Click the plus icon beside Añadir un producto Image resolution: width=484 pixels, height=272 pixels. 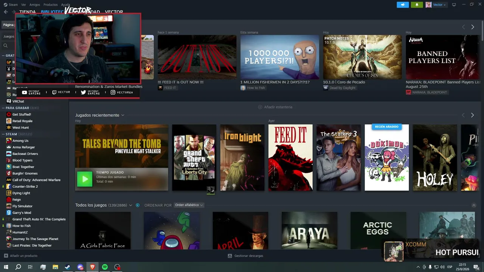[x=6, y=256]
